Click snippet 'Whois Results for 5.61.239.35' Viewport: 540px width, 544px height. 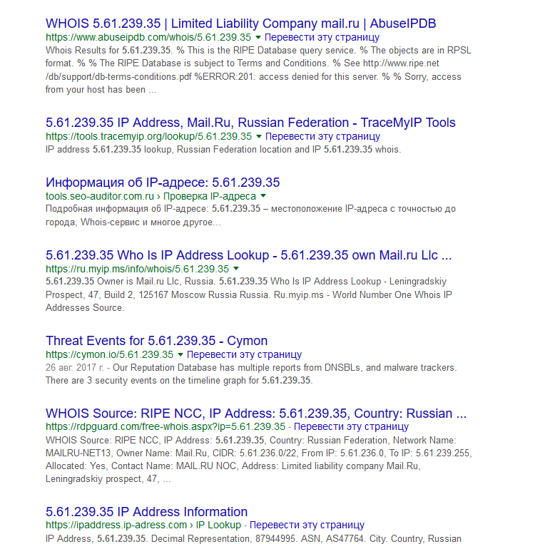click(x=108, y=51)
